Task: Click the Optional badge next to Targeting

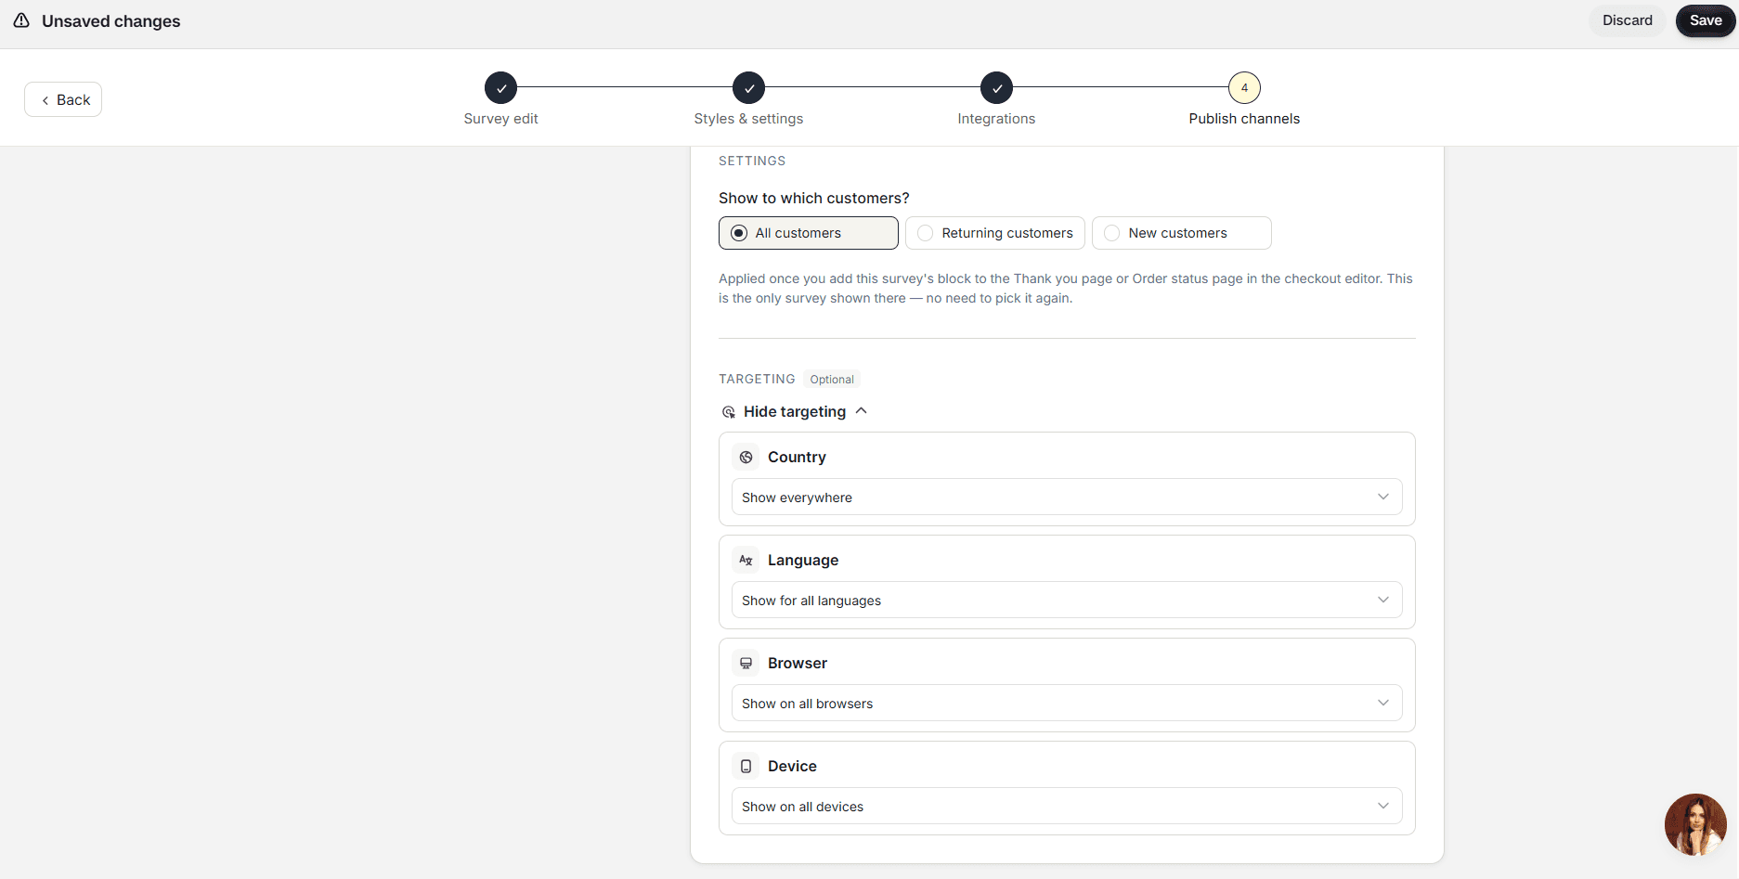Action: 832,379
